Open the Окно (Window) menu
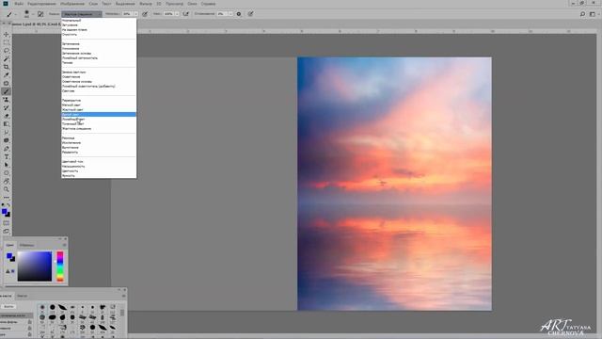The image size is (602, 339). click(192, 4)
